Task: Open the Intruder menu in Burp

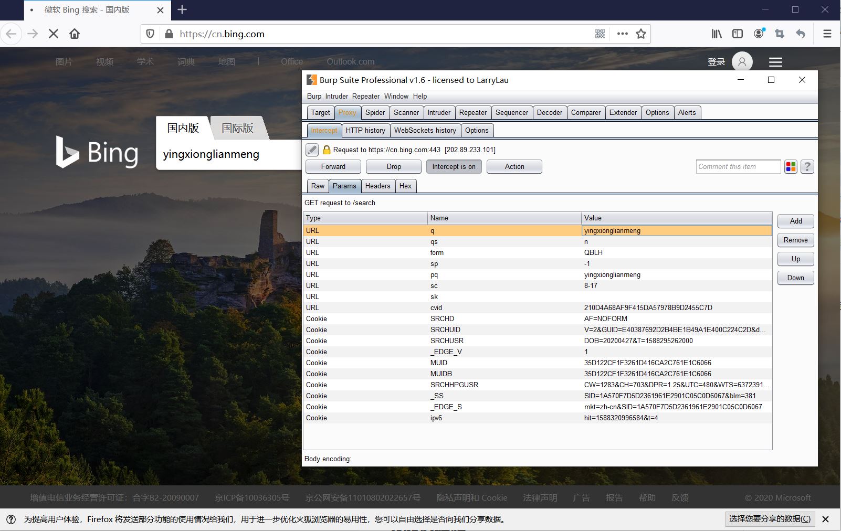Action: (x=337, y=96)
